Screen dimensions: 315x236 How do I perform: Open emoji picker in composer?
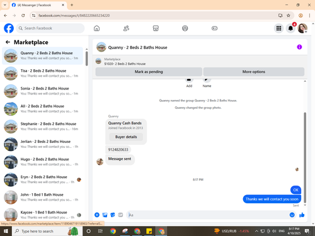[x=292, y=215]
